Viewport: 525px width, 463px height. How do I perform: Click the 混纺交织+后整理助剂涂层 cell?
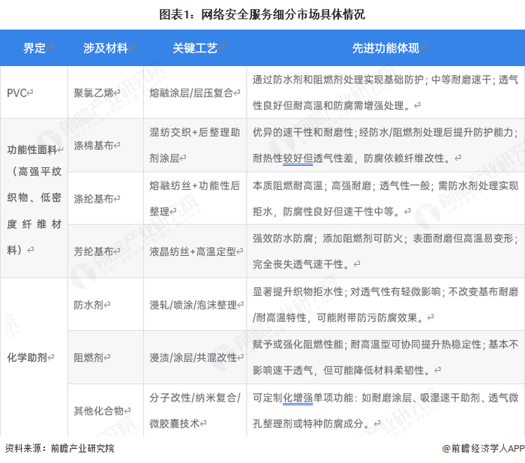click(x=195, y=145)
